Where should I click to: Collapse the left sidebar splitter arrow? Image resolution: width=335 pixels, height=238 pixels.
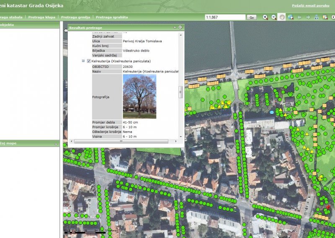[61, 124]
